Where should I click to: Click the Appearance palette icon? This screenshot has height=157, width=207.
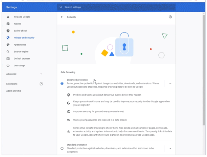coord(8,45)
